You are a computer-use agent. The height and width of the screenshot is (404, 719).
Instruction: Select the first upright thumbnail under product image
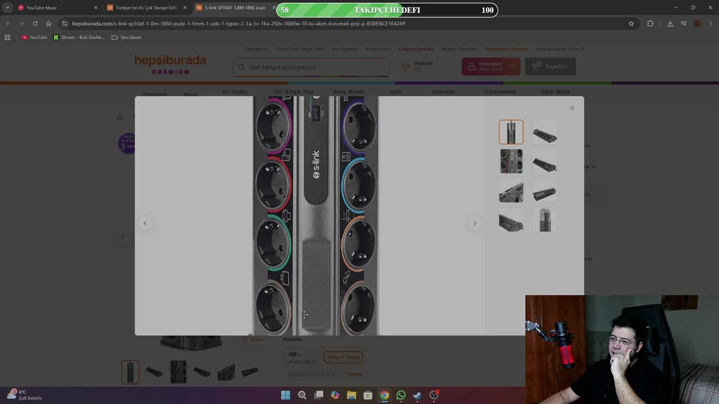pos(130,372)
